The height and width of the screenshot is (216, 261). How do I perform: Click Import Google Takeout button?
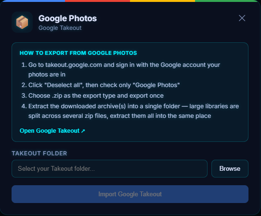click(130, 194)
